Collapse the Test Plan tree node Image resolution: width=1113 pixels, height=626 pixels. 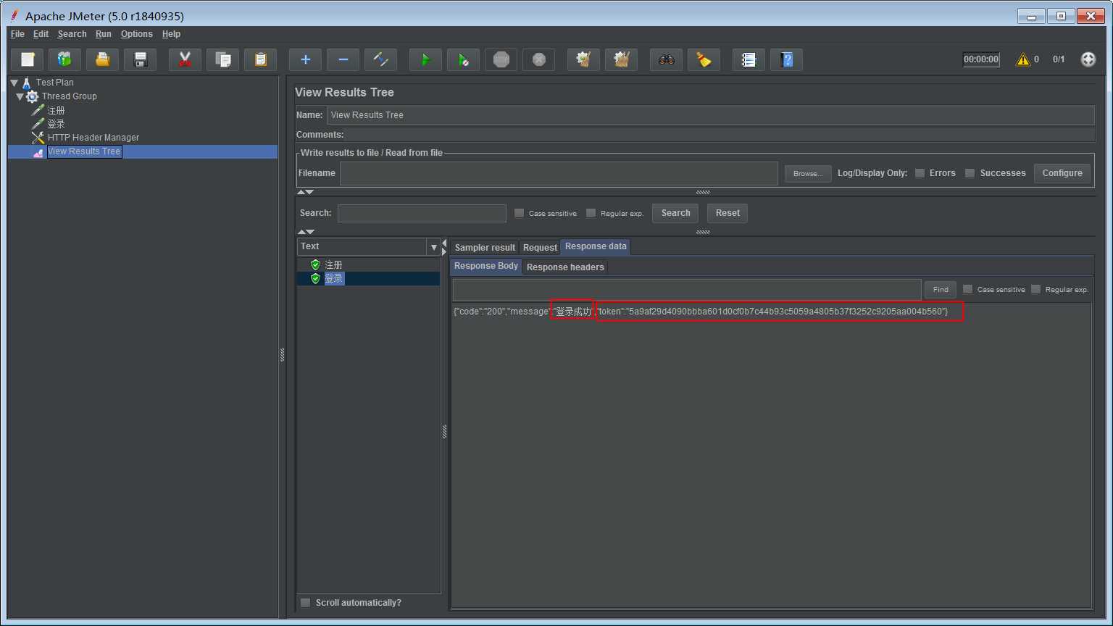[14, 83]
